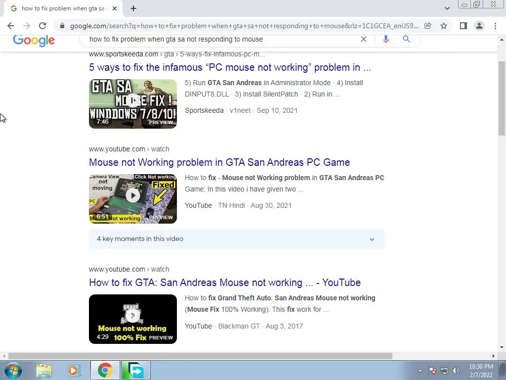Click 'Sportskeeda · v1neet · Sep 10, 2021' text
Image resolution: width=506 pixels, height=380 pixels.
[241, 110]
